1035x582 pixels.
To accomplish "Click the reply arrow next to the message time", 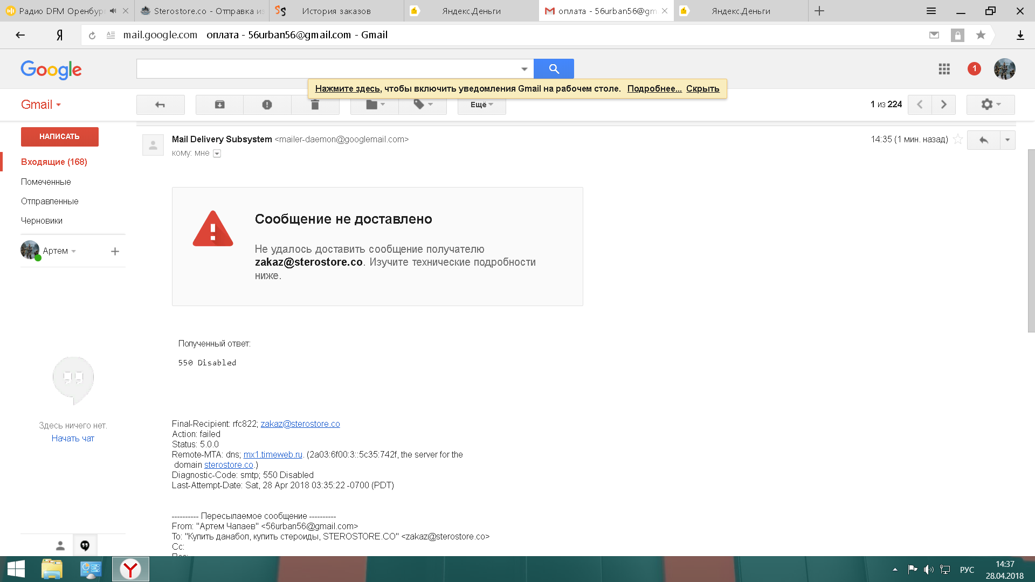I will 983,140.
